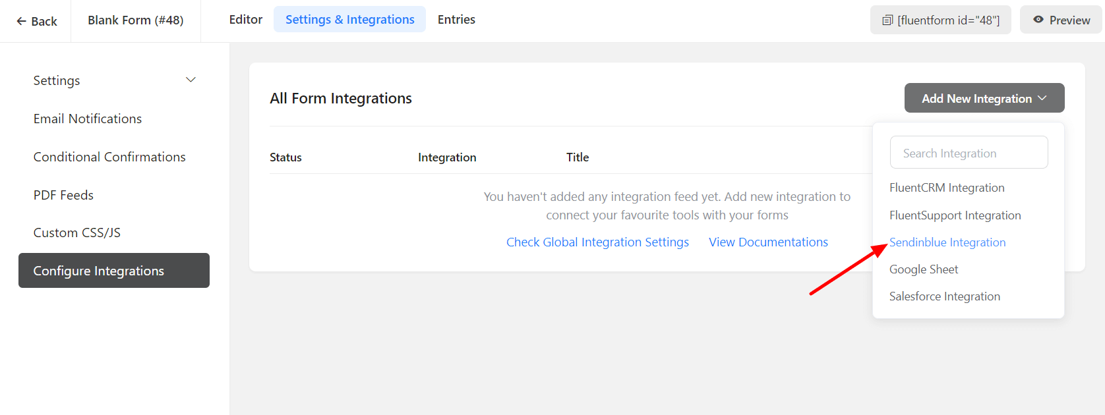Follow the Check Global Integration Settings link
The width and height of the screenshot is (1105, 415).
coord(597,242)
